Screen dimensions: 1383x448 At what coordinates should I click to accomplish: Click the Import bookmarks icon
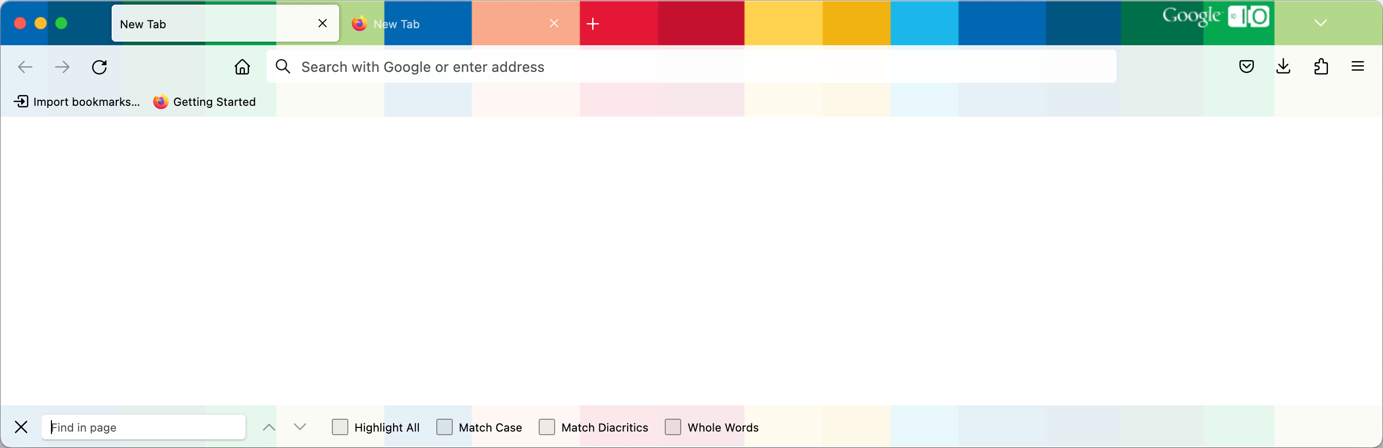coord(21,101)
